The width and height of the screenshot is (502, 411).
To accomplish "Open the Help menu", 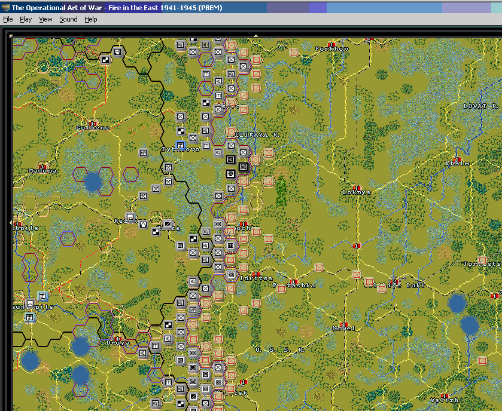I will point(90,19).
